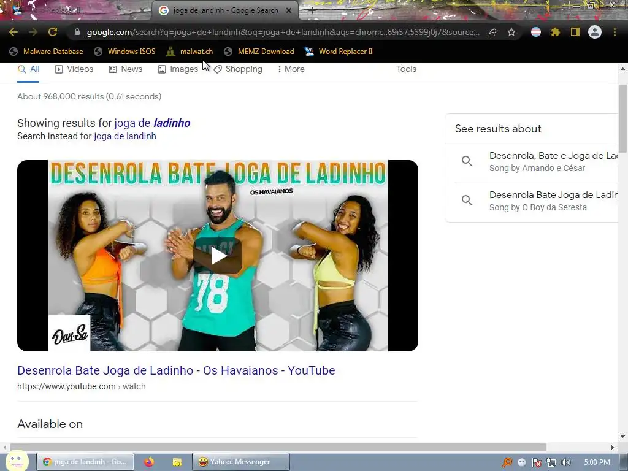
Task: Click the flag with red X tray icon
Action: point(536,462)
